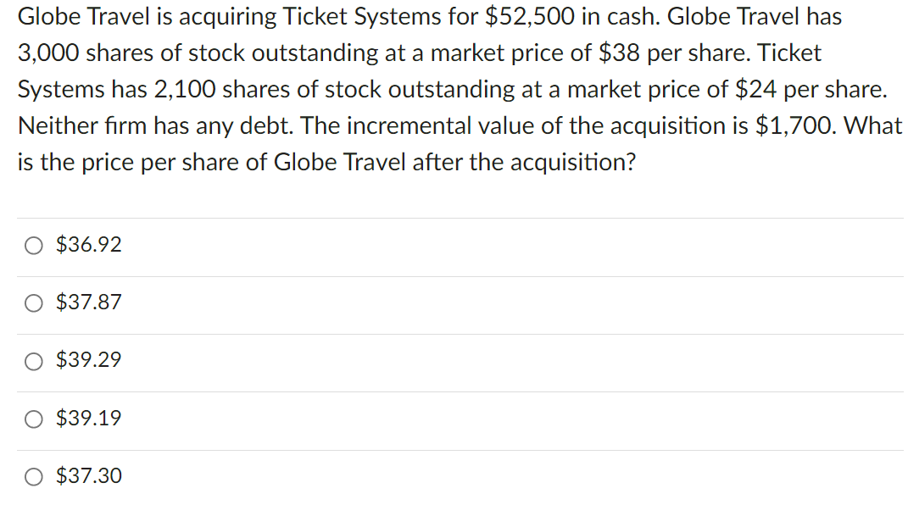Click the "$38" market price text
The image size is (908, 505).
coord(619,53)
